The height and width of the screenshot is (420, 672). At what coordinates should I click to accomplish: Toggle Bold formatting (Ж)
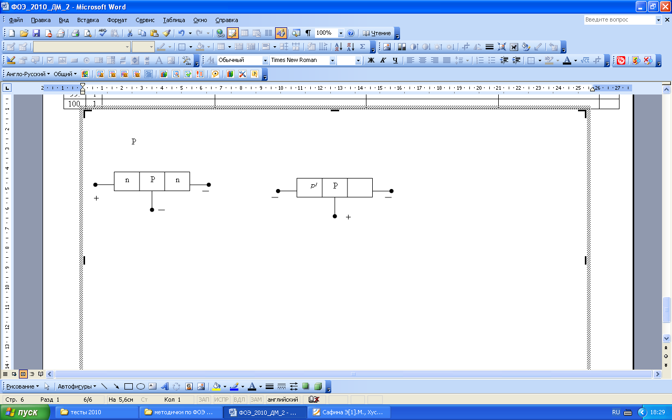tap(371, 60)
